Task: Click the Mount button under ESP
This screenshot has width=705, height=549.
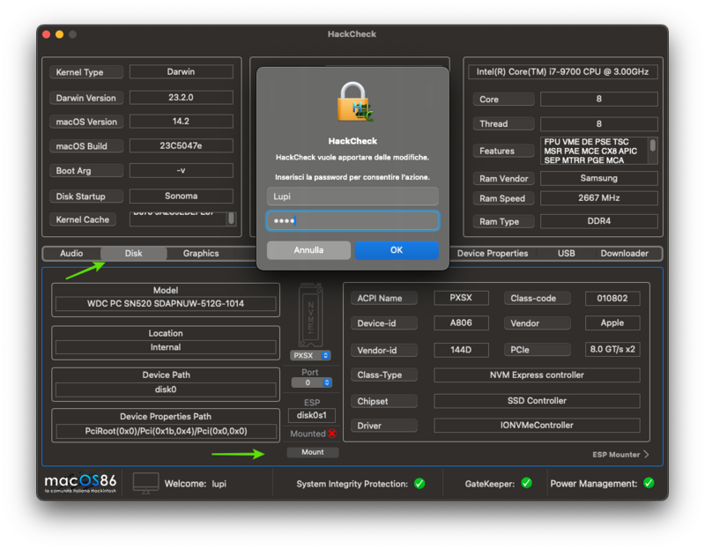Action: [312, 452]
